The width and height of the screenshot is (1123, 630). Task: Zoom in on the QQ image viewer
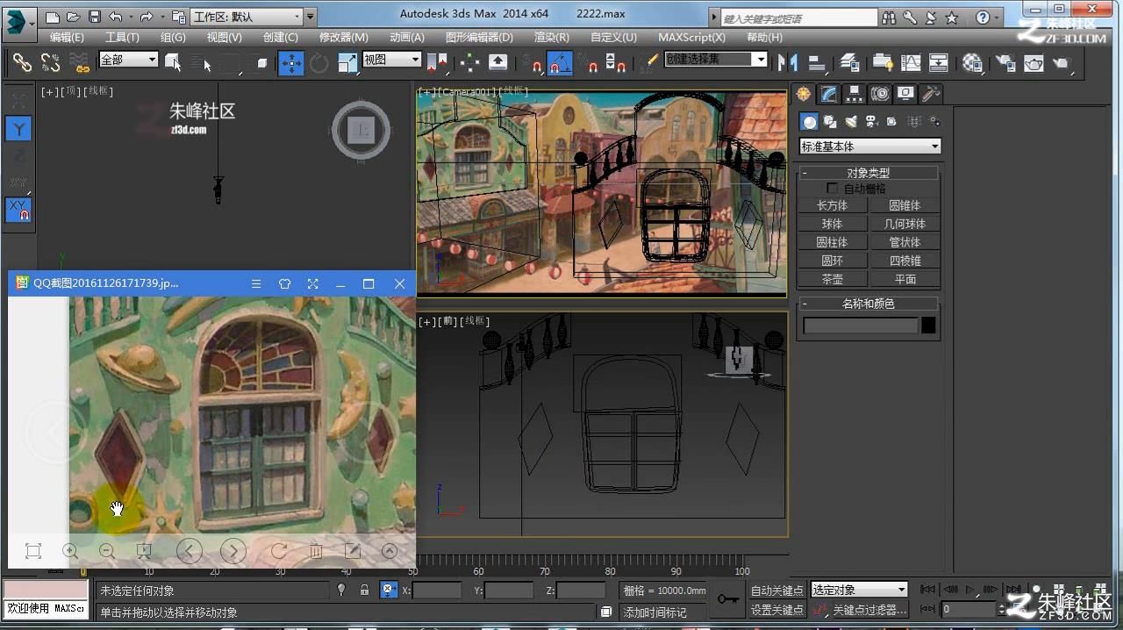tap(70, 551)
